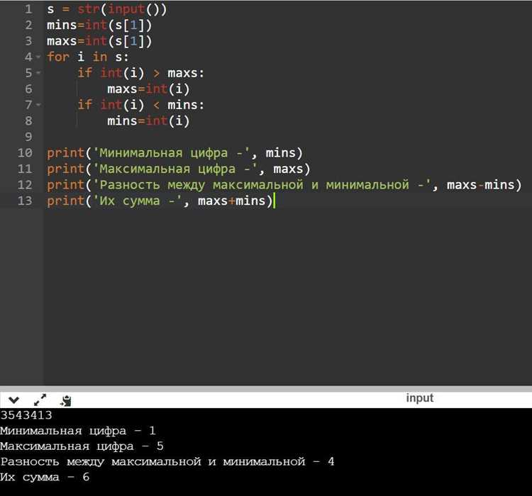Screen dimensions: 532x496
Task: Place cursor on 'maxs=int(s[1])' line
Action: 99,41
